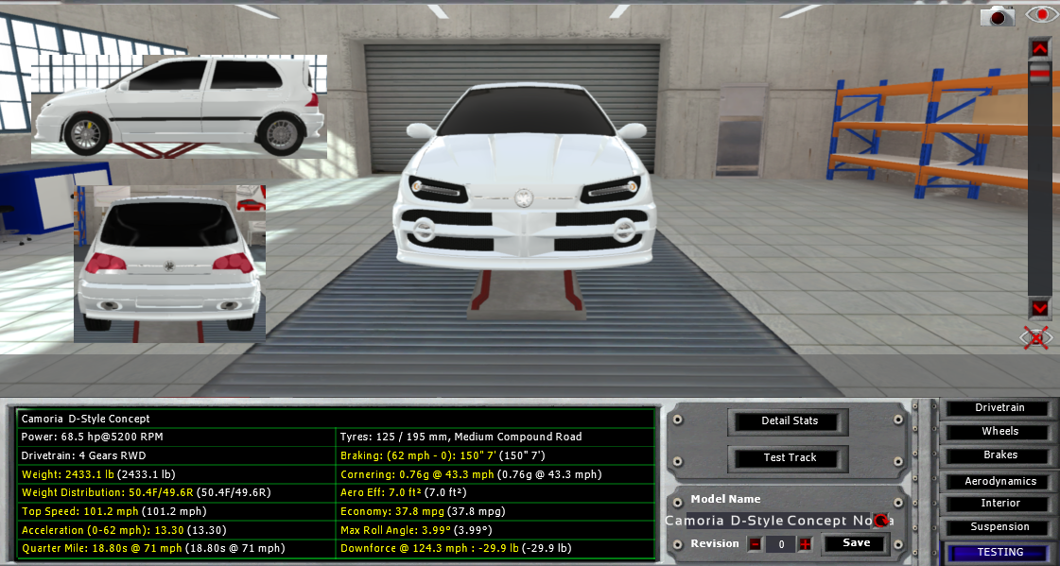Open Detail Stats
Screen dimensions: 1060x566
pyautogui.click(x=790, y=420)
